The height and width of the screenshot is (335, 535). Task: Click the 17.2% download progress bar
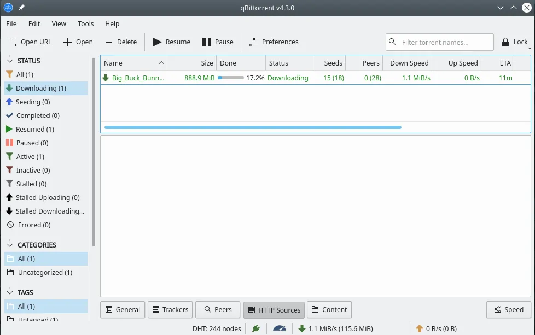(231, 78)
